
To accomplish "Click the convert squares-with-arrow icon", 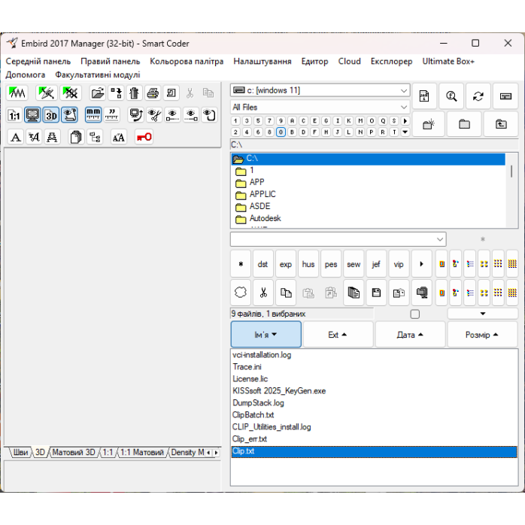I will pyautogui.click(x=116, y=93).
